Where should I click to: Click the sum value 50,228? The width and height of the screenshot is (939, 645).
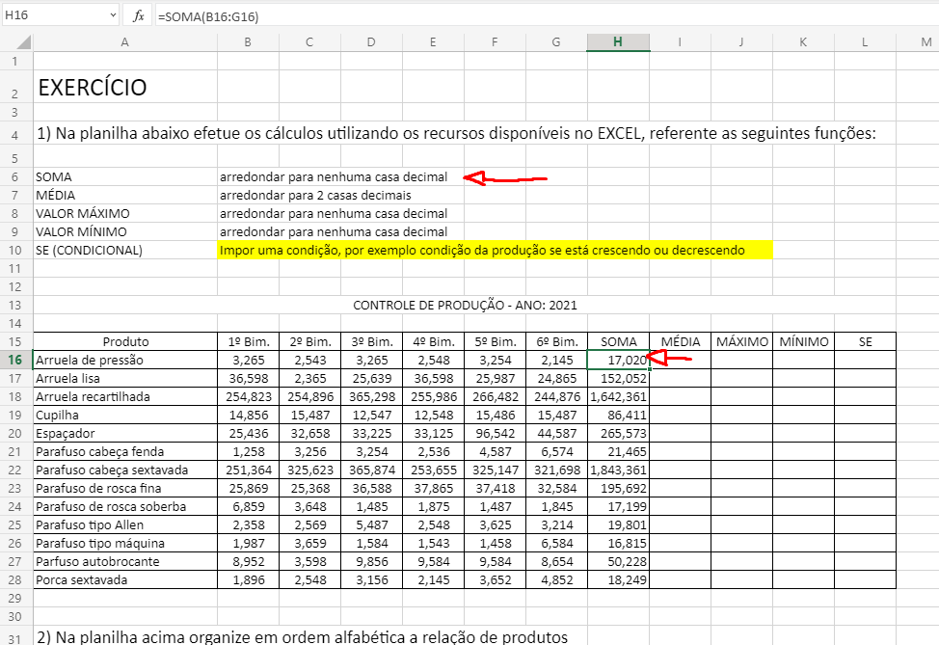(619, 562)
